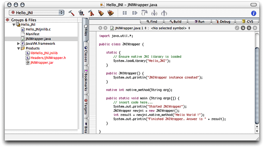
Task: Click the Hello_JNIjnilib.c file icon
Action: [x=23, y=29]
